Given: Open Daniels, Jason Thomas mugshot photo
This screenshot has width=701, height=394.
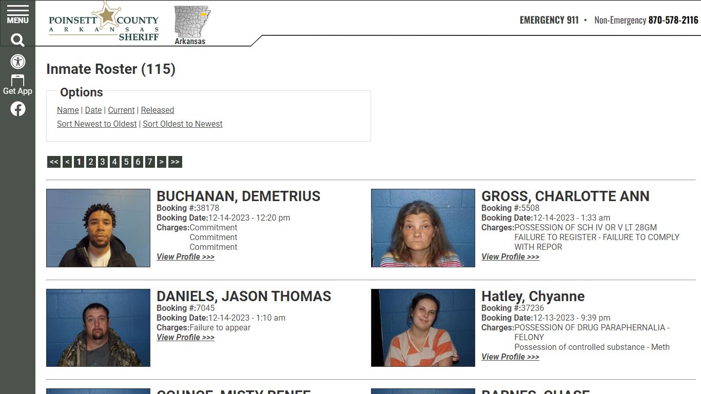Looking at the screenshot, I should pos(98,328).
